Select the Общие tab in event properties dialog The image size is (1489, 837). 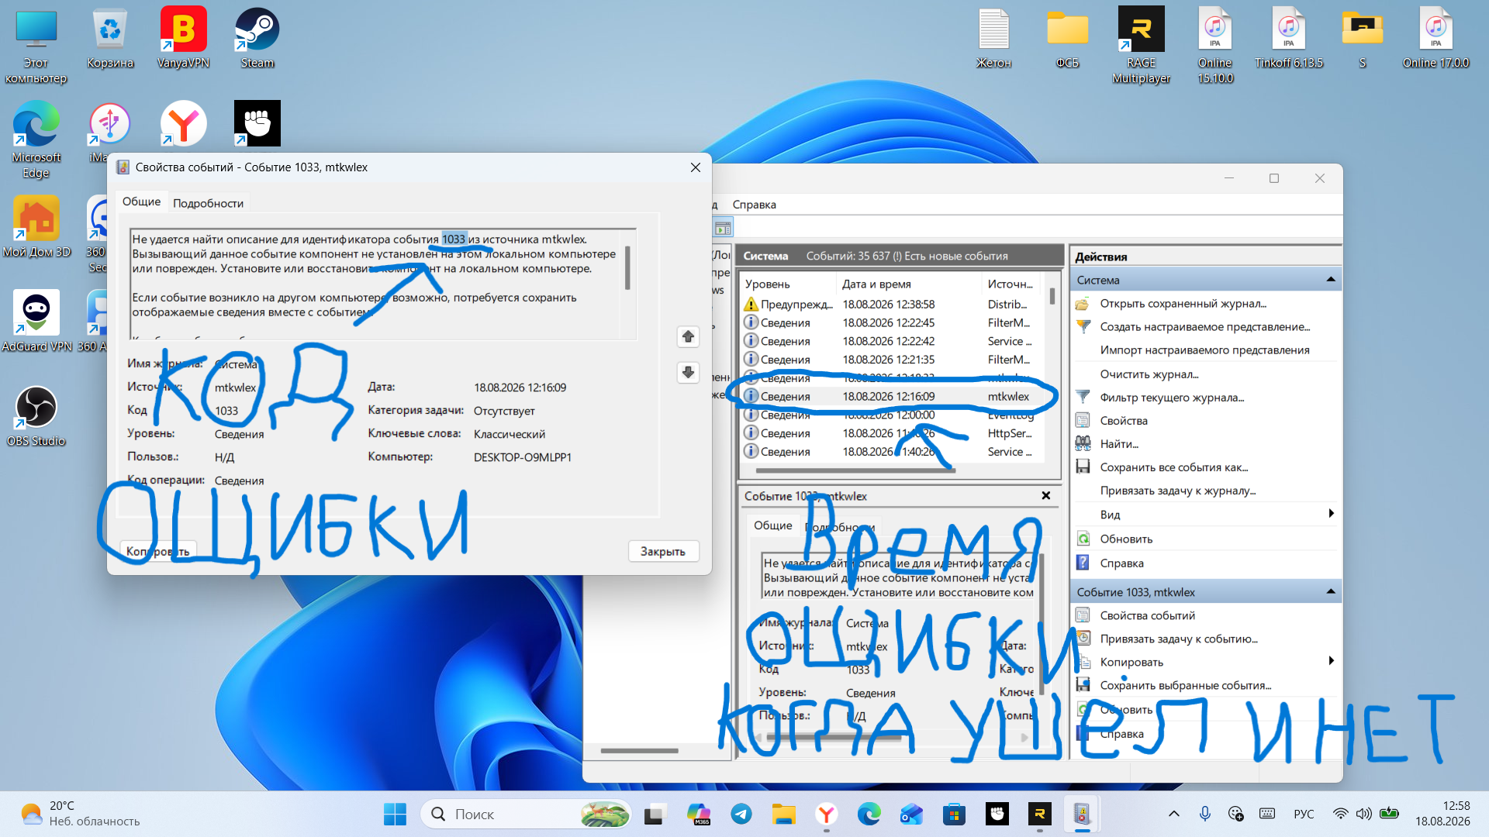click(x=141, y=201)
